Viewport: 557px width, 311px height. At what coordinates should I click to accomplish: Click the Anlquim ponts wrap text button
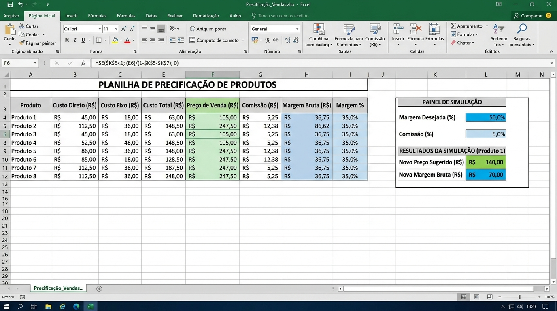click(208, 29)
